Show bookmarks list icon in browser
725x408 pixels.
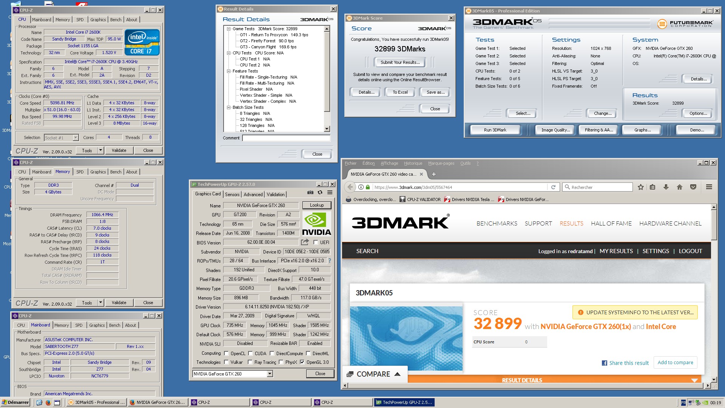652,187
